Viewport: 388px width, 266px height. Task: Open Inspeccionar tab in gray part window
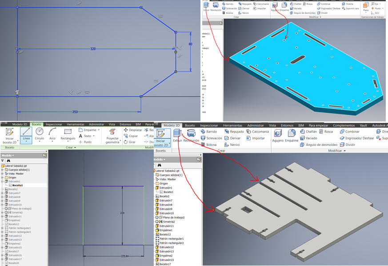click(209, 125)
